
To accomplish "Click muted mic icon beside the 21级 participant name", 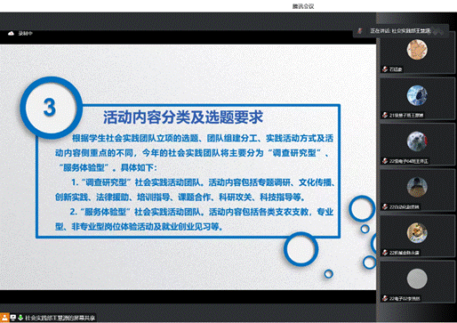I will 385,115.
